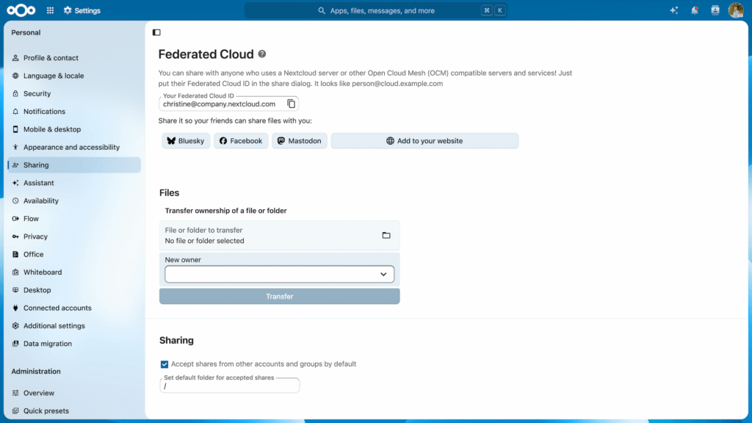The image size is (752, 423).
Task: Click the Connected accounts plug icon
Action: click(x=15, y=308)
